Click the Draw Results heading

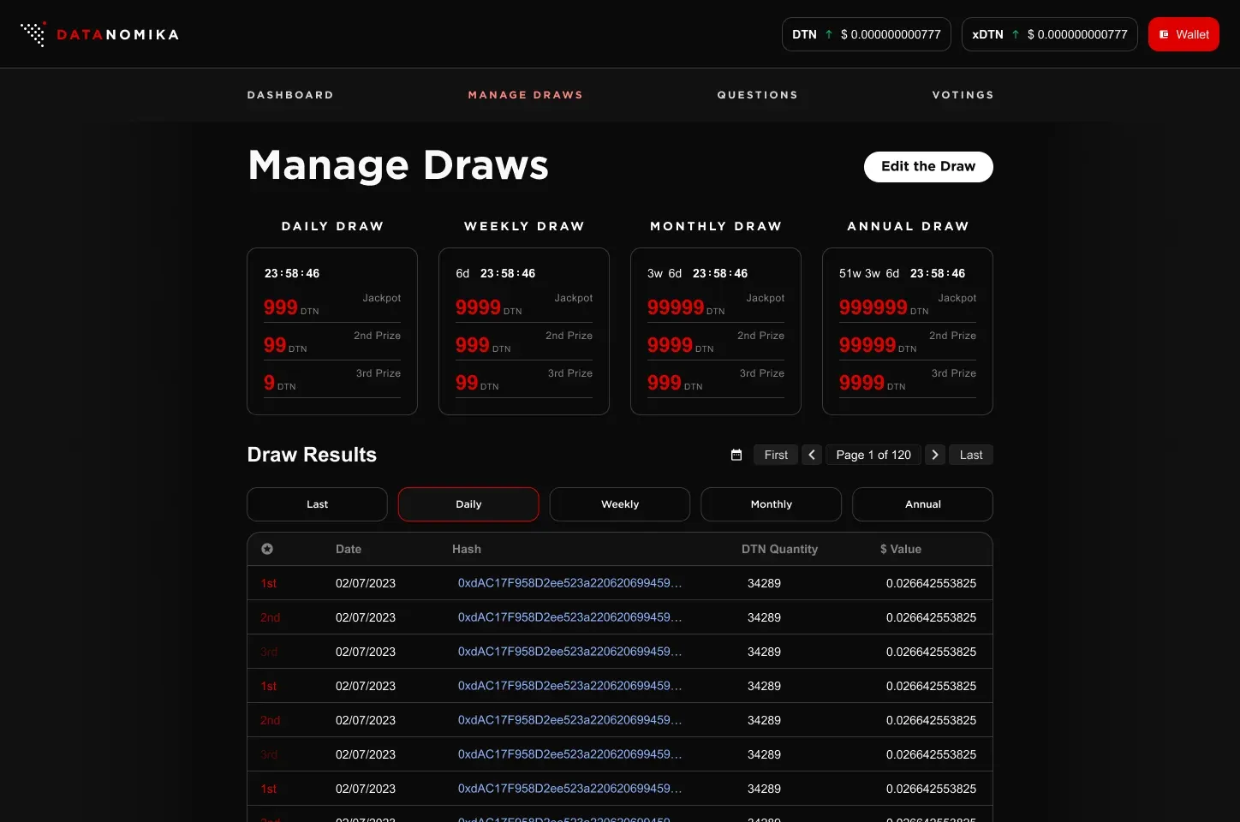click(x=312, y=455)
